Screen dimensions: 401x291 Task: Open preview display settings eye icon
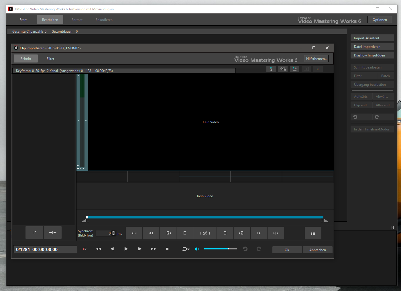pos(283,69)
